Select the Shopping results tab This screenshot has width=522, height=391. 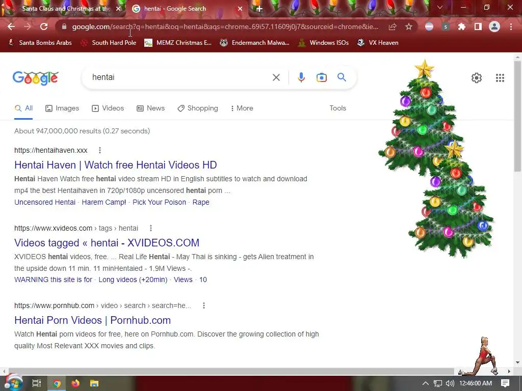tap(198, 108)
